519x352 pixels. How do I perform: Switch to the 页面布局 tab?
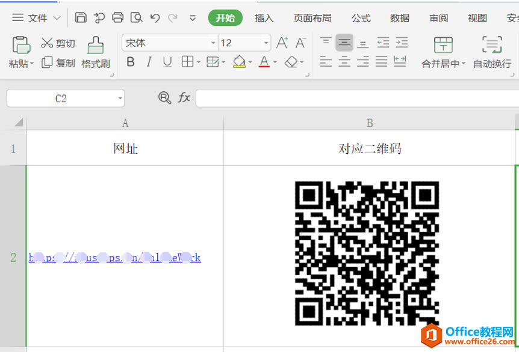coord(312,18)
